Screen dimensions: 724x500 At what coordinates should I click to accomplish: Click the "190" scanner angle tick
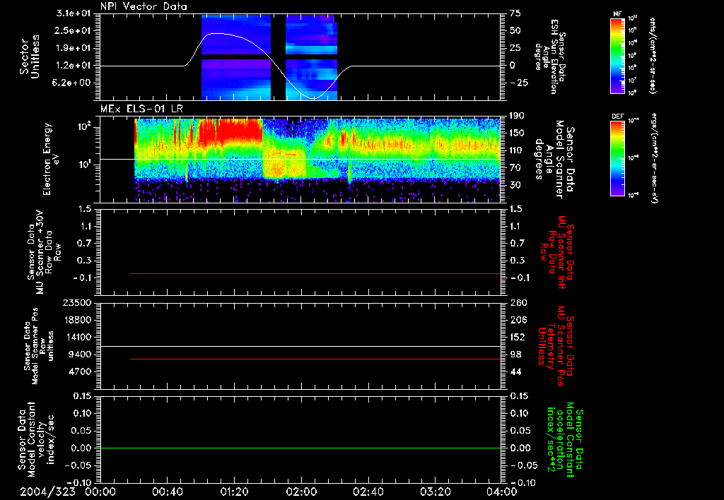click(518, 116)
